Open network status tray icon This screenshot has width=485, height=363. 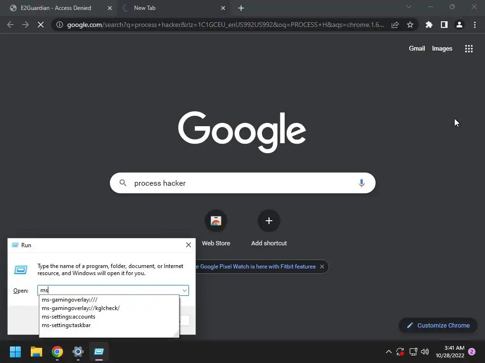[x=413, y=352]
